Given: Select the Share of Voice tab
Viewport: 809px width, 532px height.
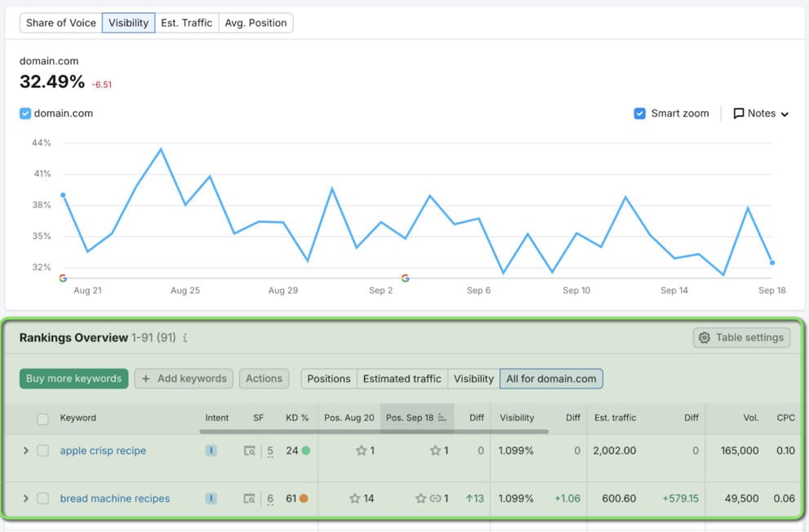Looking at the screenshot, I should (60, 23).
